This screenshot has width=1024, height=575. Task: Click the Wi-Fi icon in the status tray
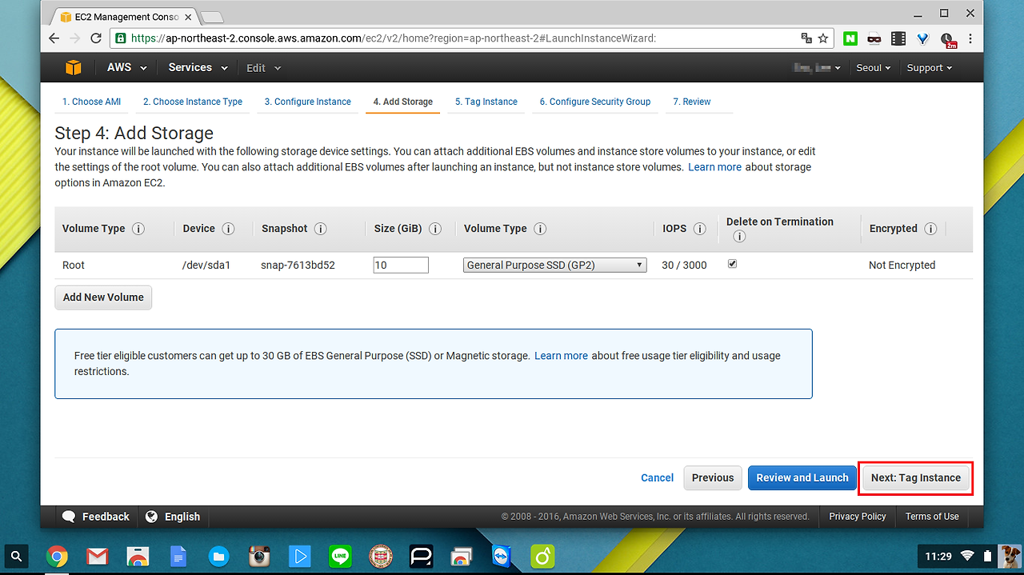point(967,556)
